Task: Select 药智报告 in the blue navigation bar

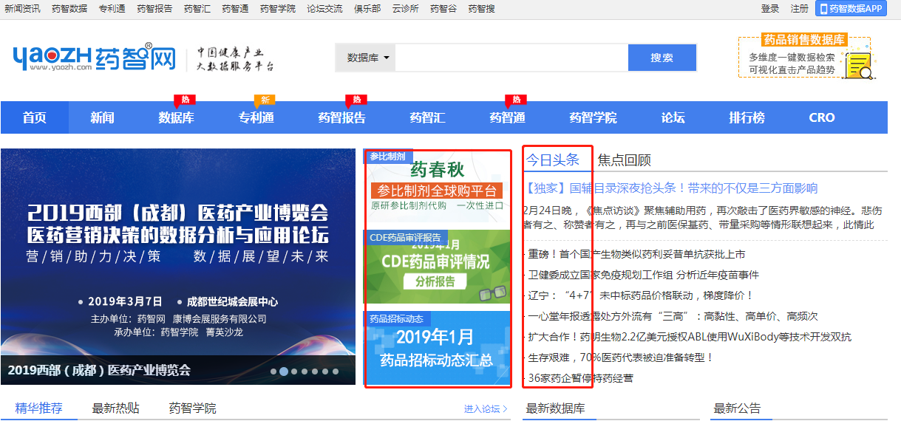Action: (341, 117)
